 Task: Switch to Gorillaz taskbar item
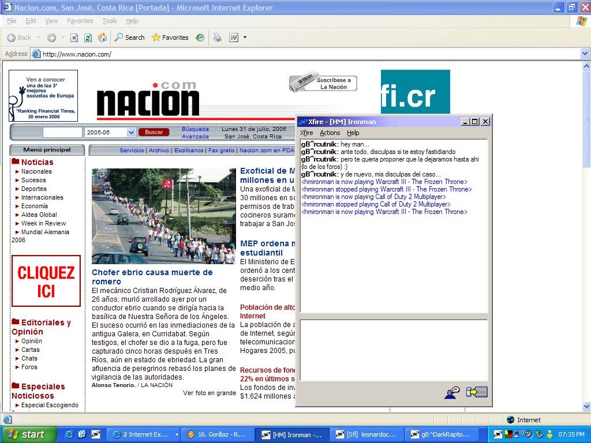[x=218, y=434]
